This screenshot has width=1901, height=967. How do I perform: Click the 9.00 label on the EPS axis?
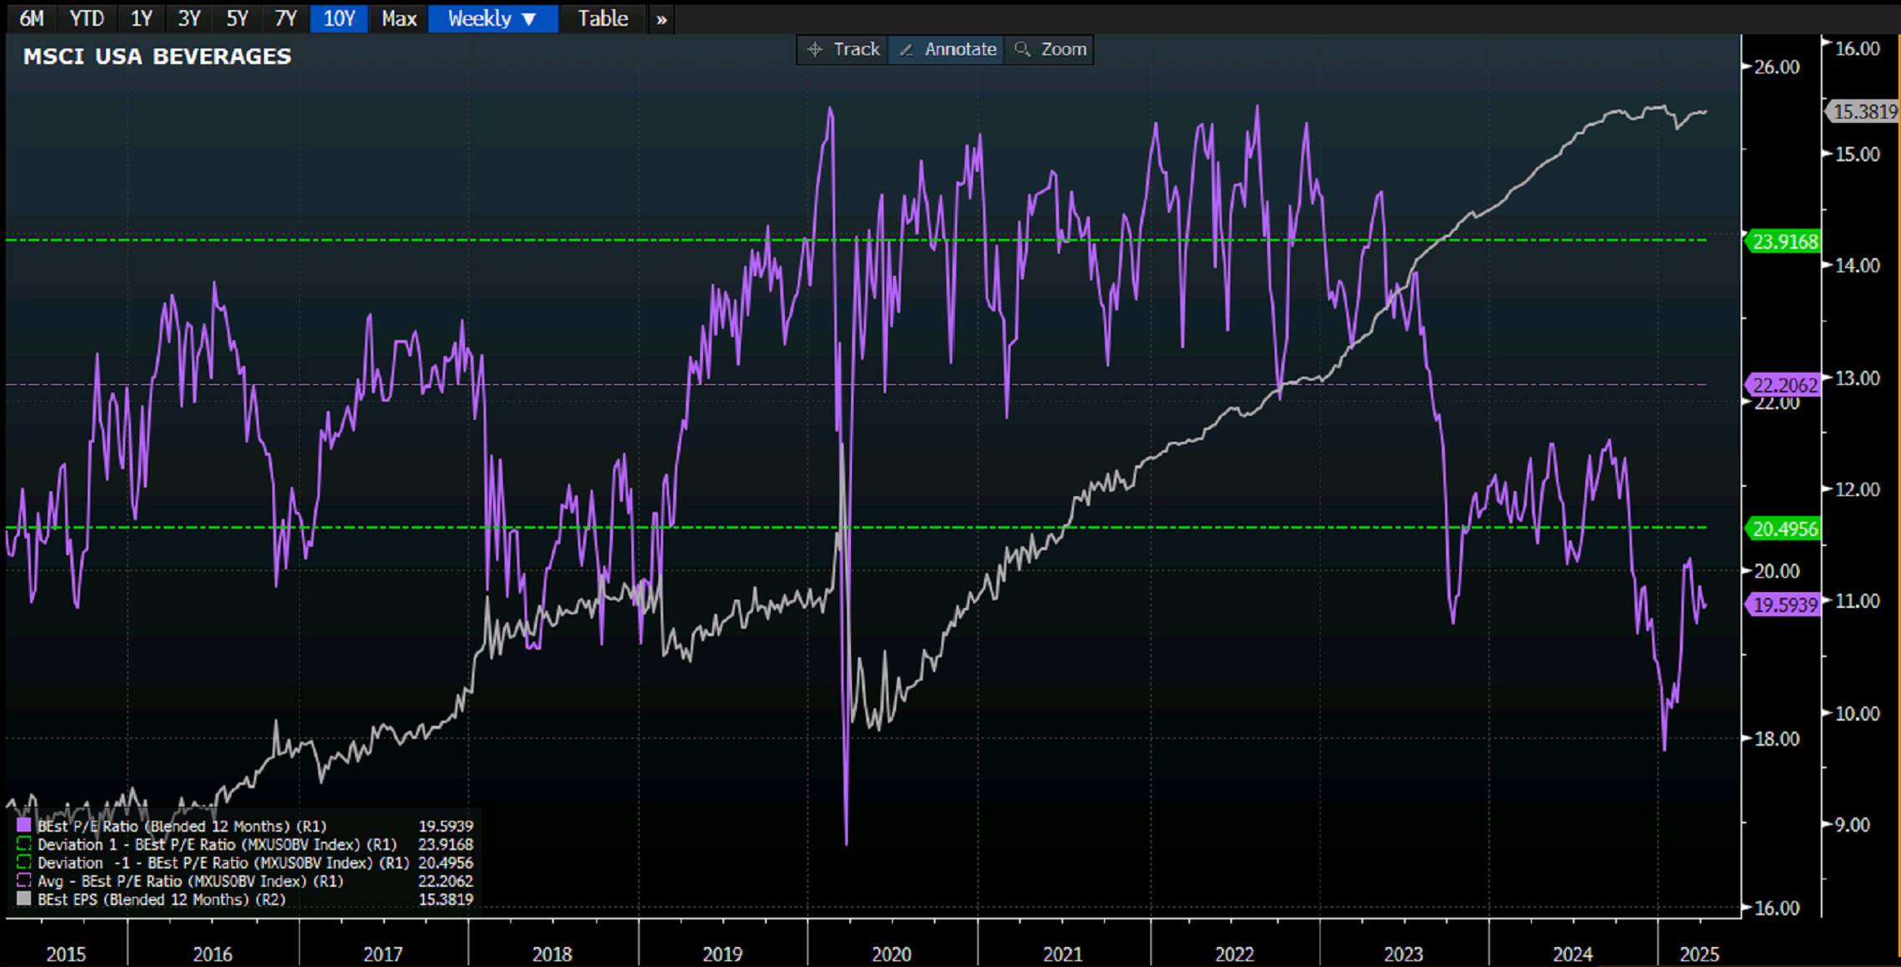(x=1852, y=825)
